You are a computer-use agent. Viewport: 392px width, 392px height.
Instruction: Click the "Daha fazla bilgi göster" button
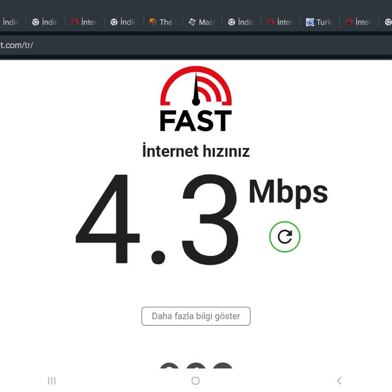click(196, 316)
